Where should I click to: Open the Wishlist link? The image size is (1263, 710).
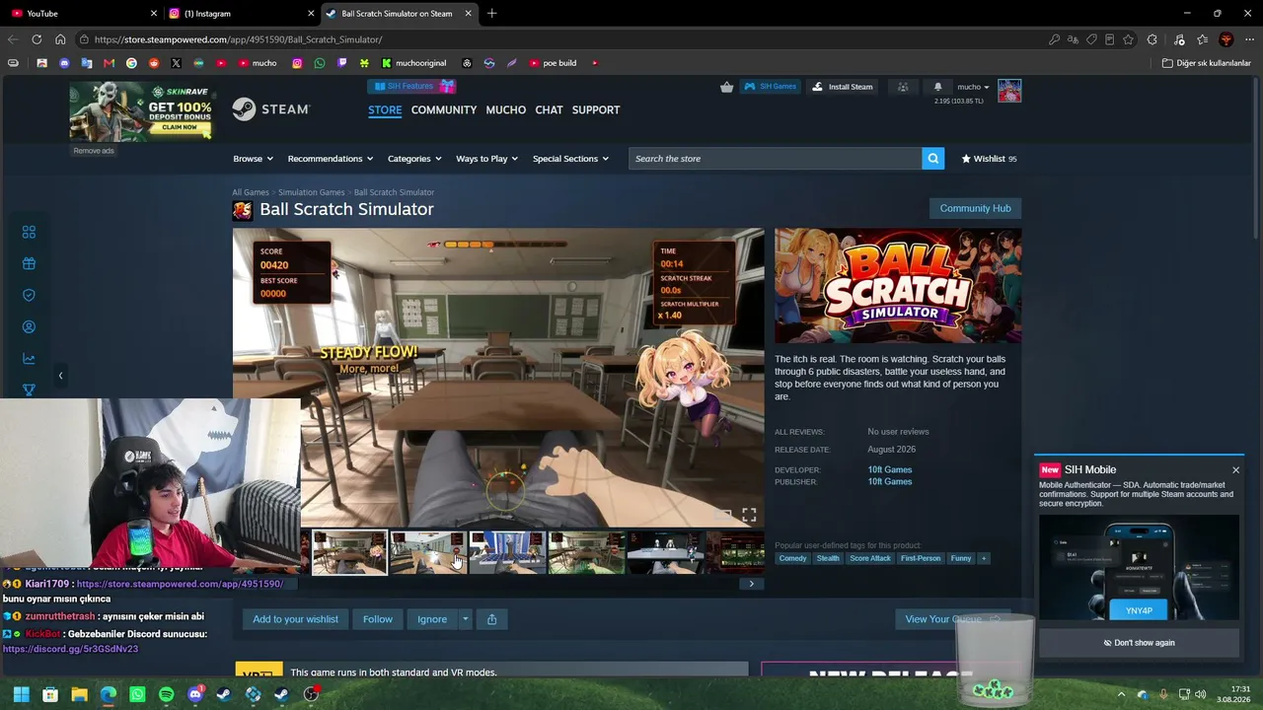click(x=989, y=159)
